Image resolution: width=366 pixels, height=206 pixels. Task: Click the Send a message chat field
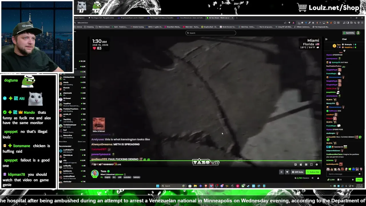pos(344,174)
